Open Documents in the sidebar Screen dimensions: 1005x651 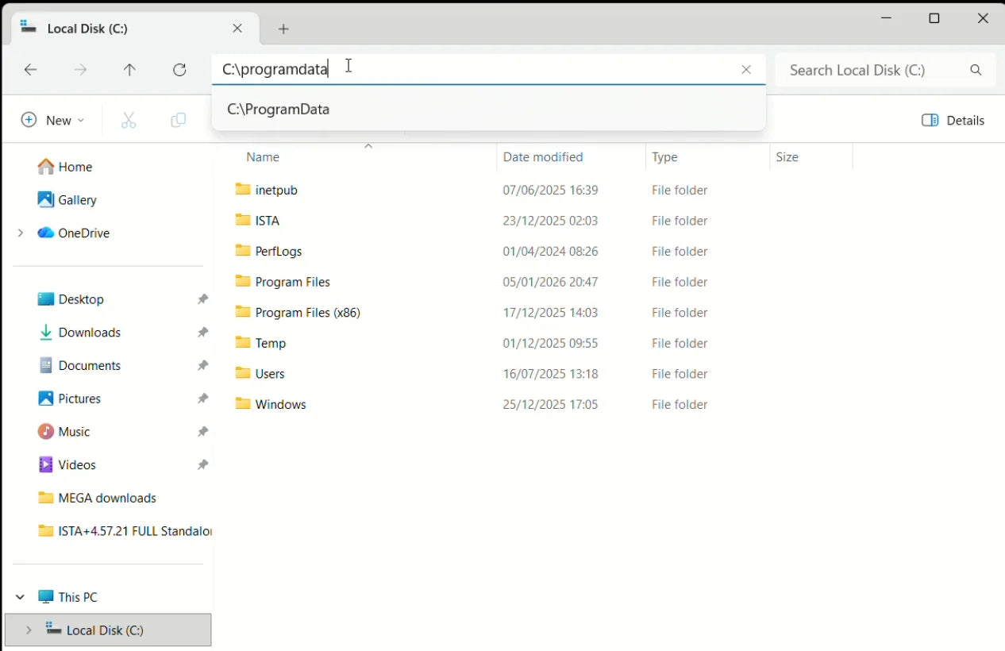pos(79,366)
